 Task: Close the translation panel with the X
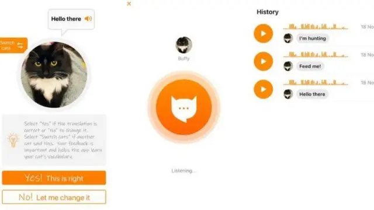[x=129, y=3]
